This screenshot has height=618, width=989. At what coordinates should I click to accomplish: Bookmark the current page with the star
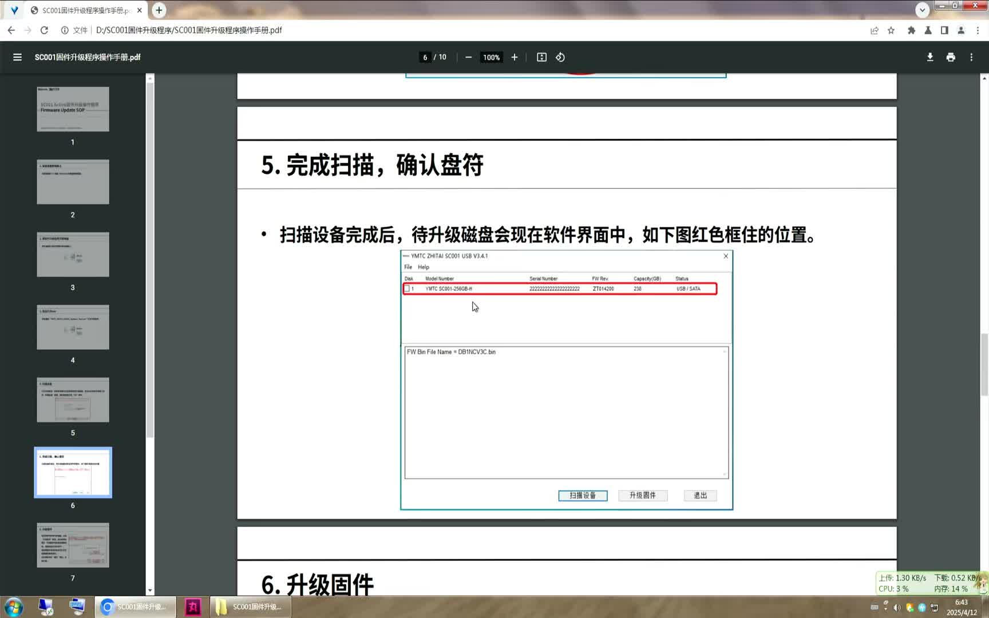pyautogui.click(x=891, y=30)
